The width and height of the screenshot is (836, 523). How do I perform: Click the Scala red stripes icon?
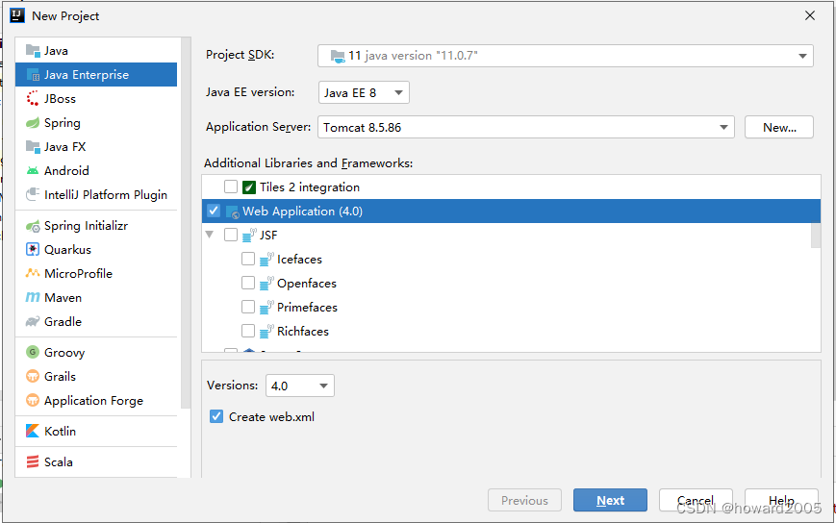tap(33, 461)
